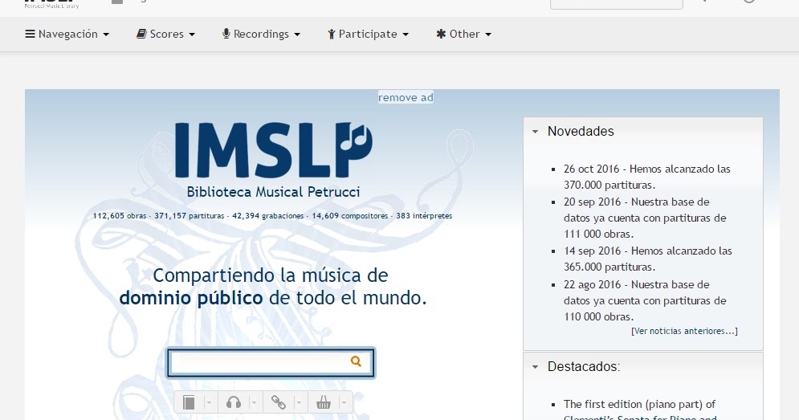Click the 'Novedades' panel heading
The width and height of the screenshot is (799, 420).
click(x=581, y=132)
